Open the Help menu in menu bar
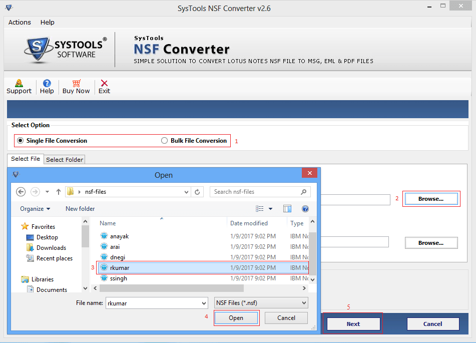 tap(48, 22)
